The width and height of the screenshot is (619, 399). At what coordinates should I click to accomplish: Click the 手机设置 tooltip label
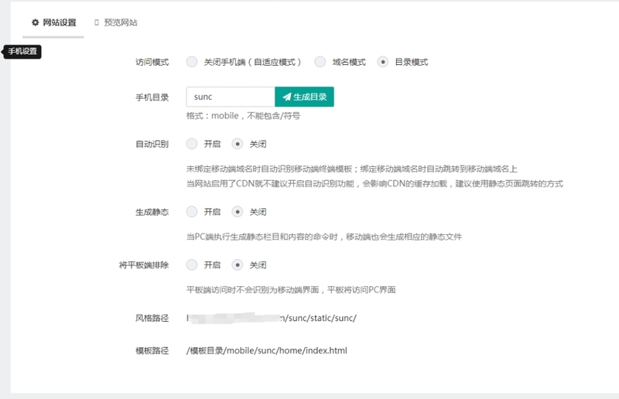point(22,51)
